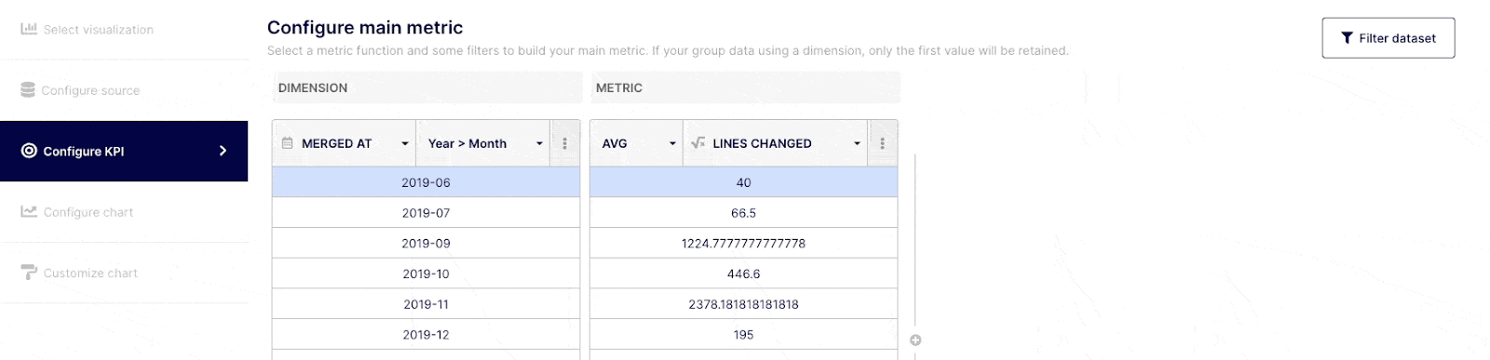Go to the Customize chart step
Image resolution: width=1490 pixels, height=360 pixels.
pyautogui.click(x=124, y=273)
